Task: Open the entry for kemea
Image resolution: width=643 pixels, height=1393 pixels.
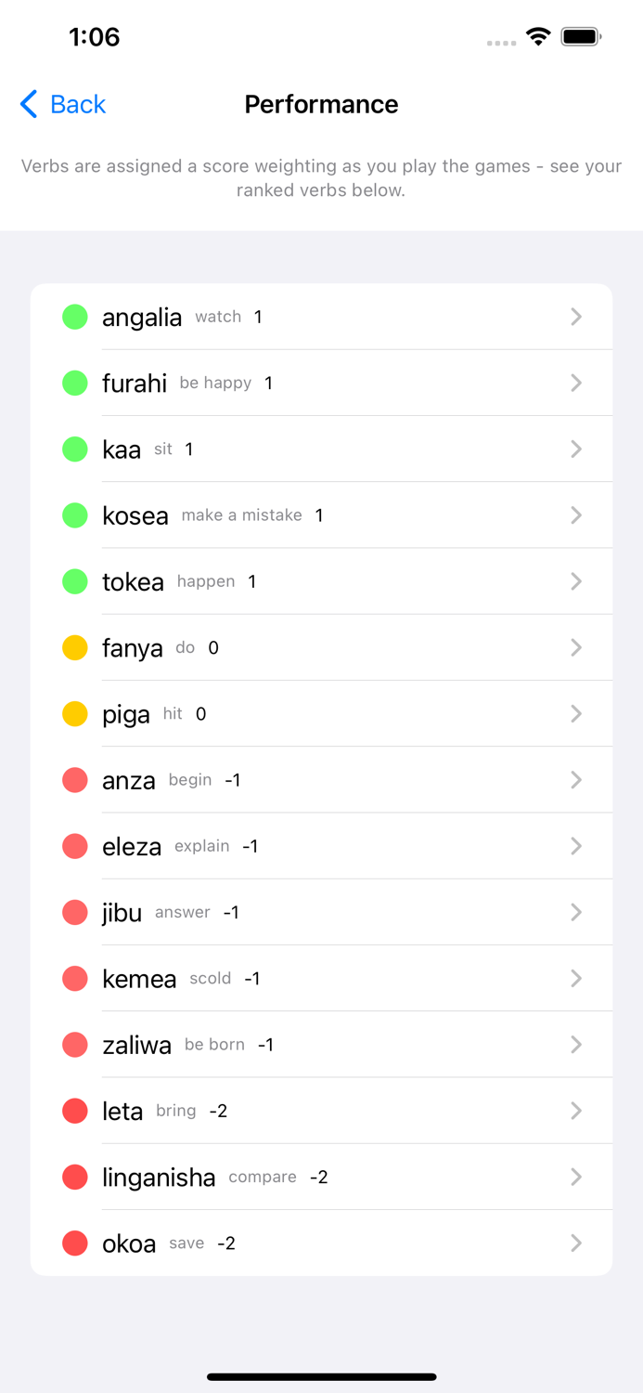Action: pos(321,978)
